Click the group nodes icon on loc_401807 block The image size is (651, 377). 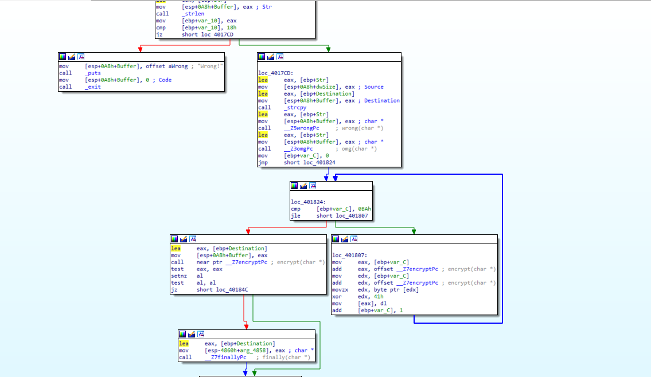tap(354, 239)
